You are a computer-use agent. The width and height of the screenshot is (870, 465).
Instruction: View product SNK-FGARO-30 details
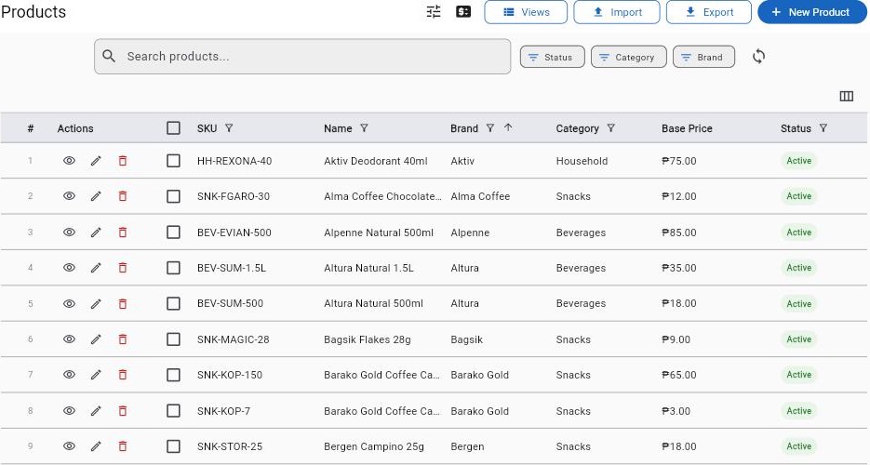[69, 196]
